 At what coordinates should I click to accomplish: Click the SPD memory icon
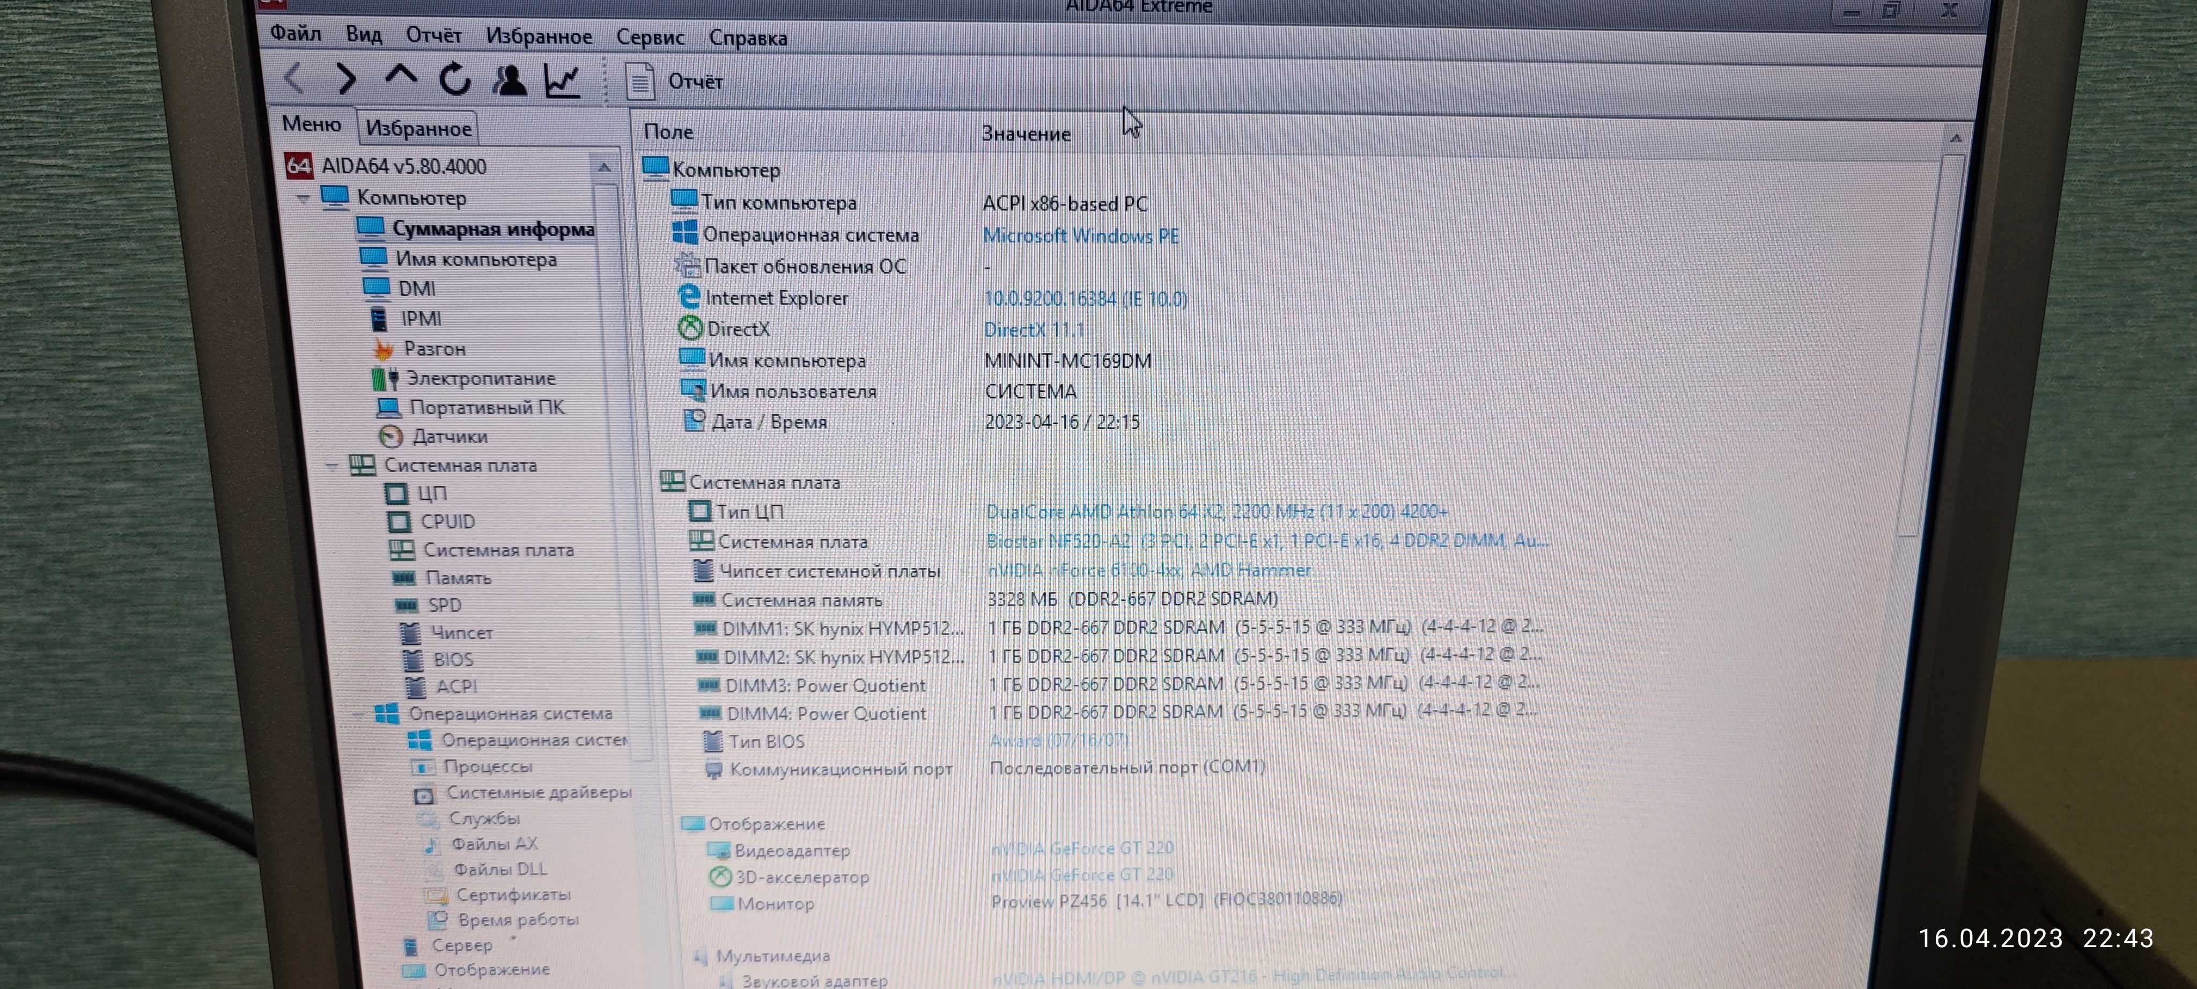[x=406, y=606]
